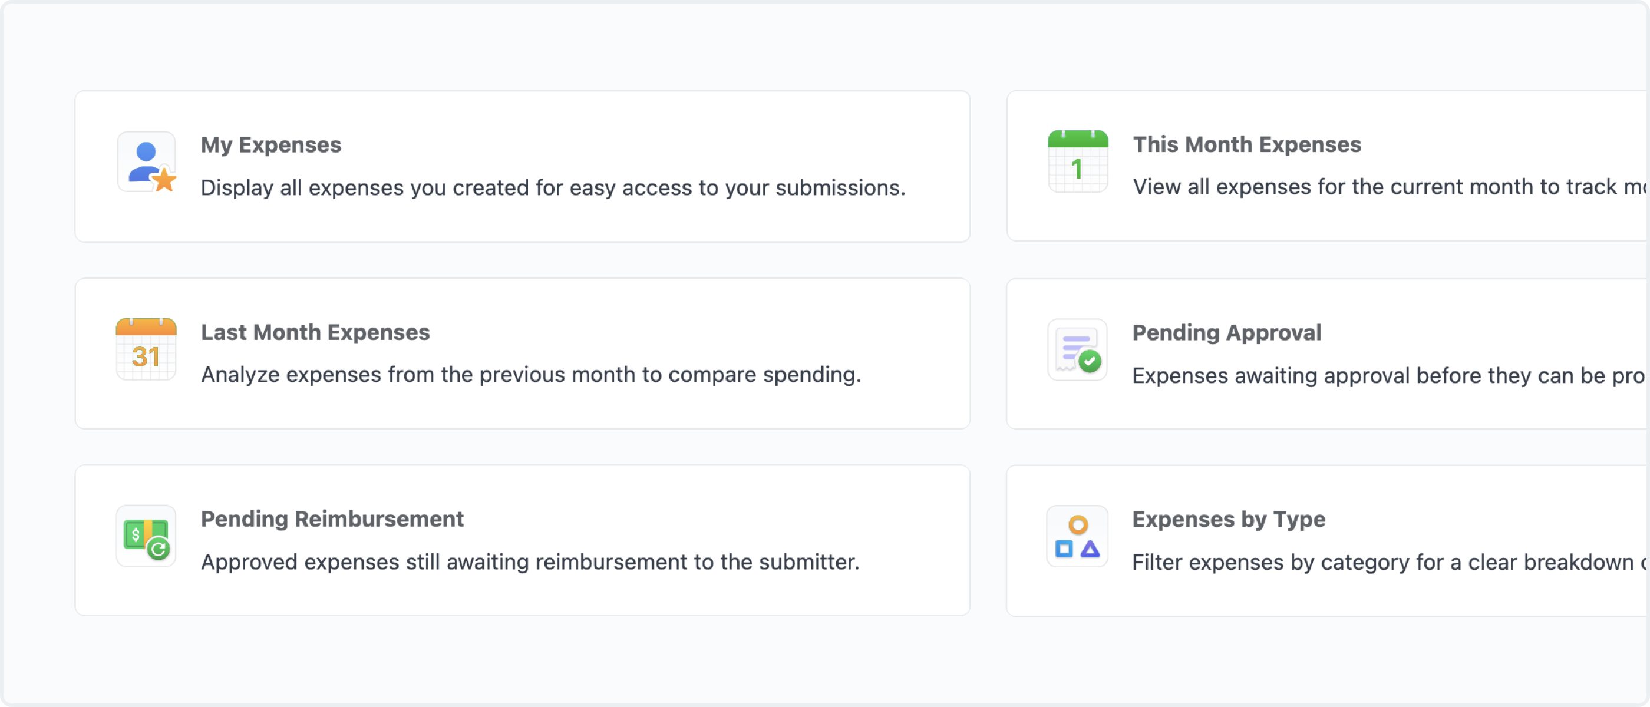Click the Expenses by Type shapes icon

pyautogui.click(x=1077, y=536)
